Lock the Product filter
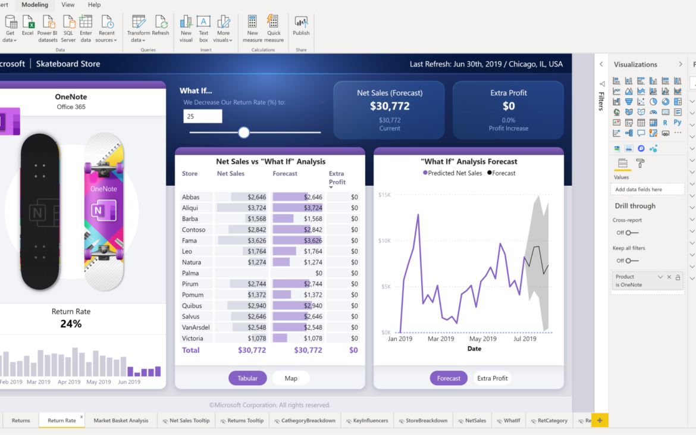 coord(678,277)
